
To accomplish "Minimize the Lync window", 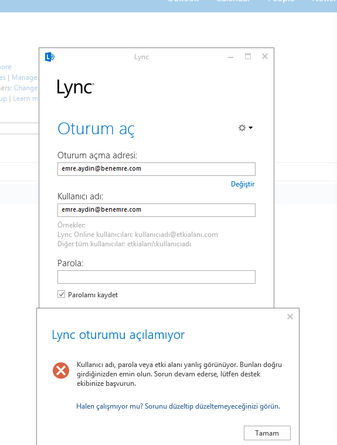I will click(230, 57).
